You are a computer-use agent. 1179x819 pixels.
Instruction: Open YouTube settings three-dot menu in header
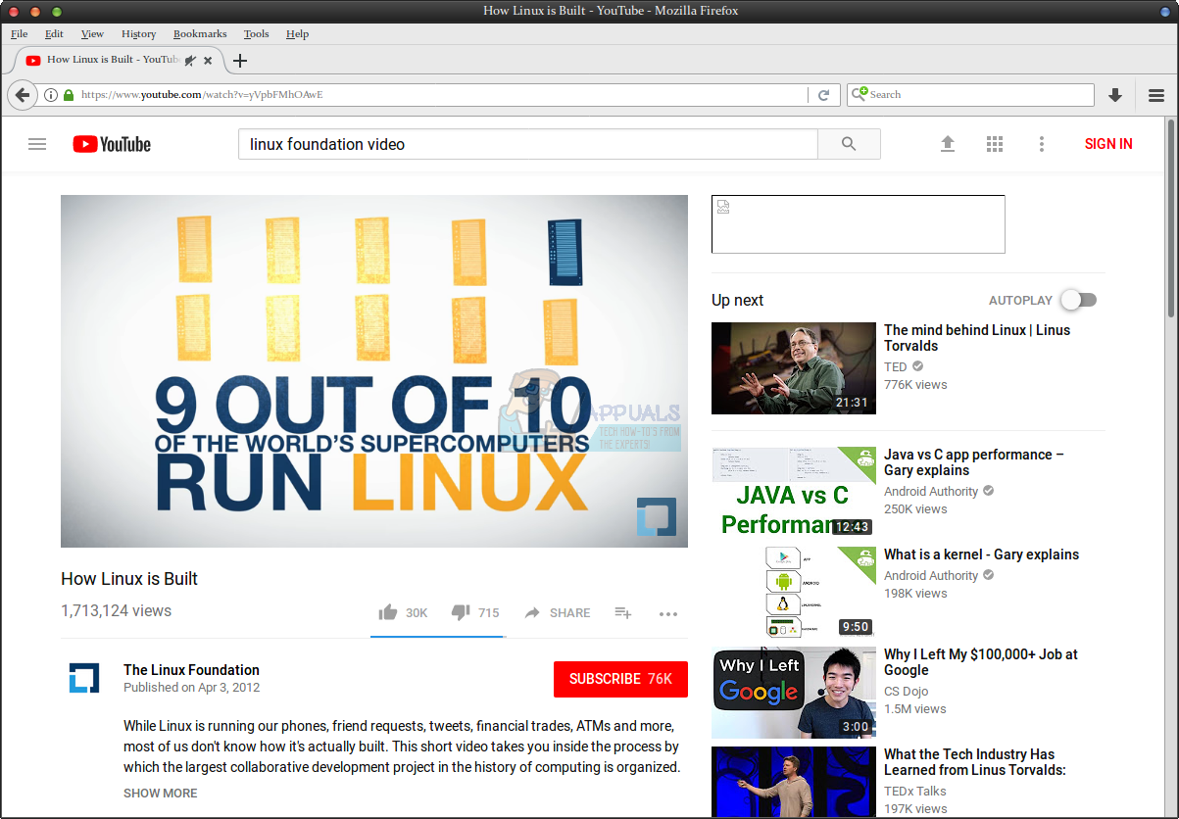coord(1042,144)
